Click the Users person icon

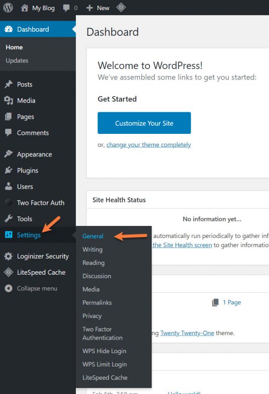click(x=9, y=187)
